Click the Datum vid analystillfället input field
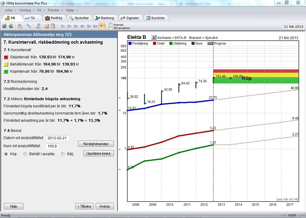Screen dimensions: 306x218 pos(58,138)
